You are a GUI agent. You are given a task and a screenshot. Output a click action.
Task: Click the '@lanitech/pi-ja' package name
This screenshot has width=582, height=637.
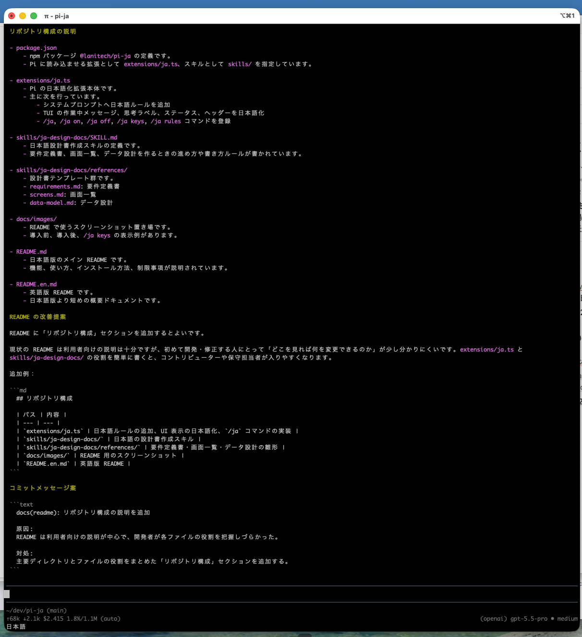point(105,56)
